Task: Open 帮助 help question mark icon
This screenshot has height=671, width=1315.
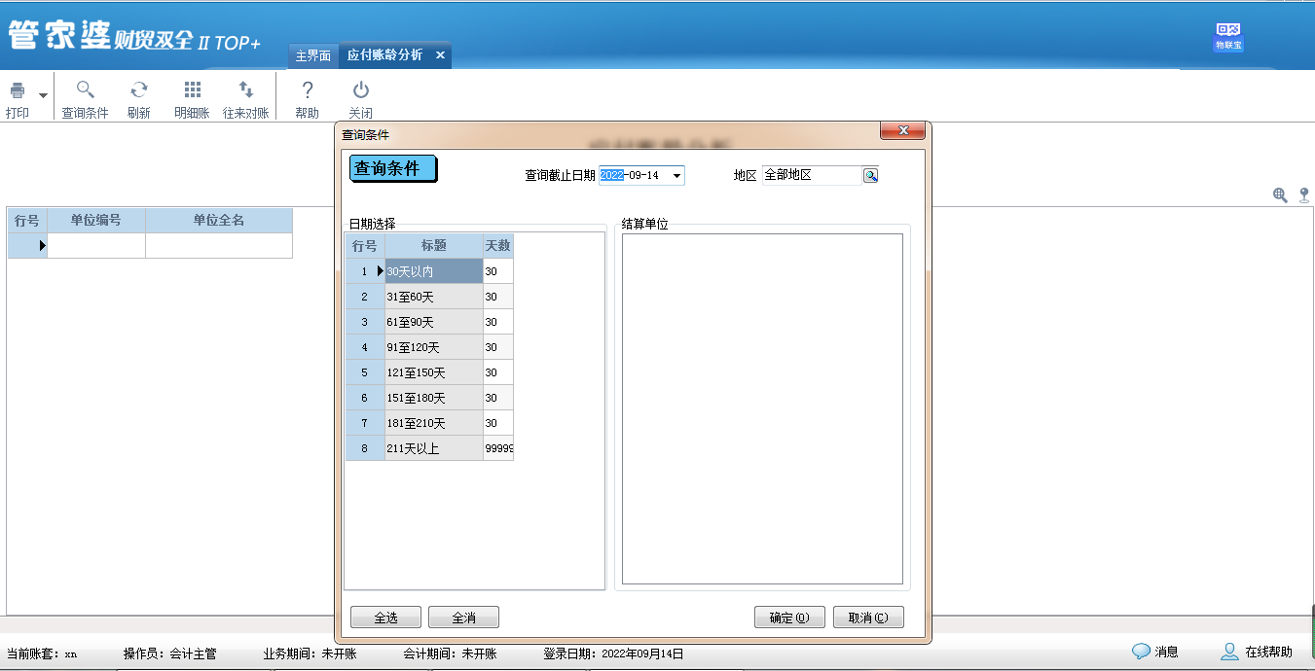Action: tap(308, 90)
